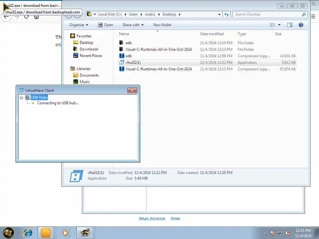Screen dimensions: 319x239
Task: Open Desktop in Favorites
Action: tap(86, 42)
